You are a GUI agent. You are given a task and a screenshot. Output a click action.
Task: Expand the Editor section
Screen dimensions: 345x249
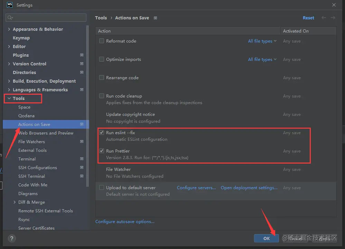[x=9, y=46]
